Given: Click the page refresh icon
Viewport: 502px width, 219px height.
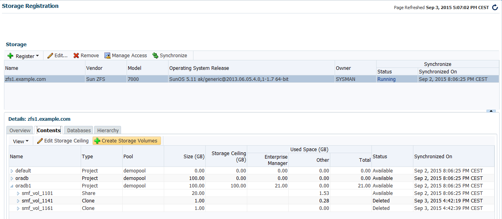Looking at the screenshot, I should (495, 7).
